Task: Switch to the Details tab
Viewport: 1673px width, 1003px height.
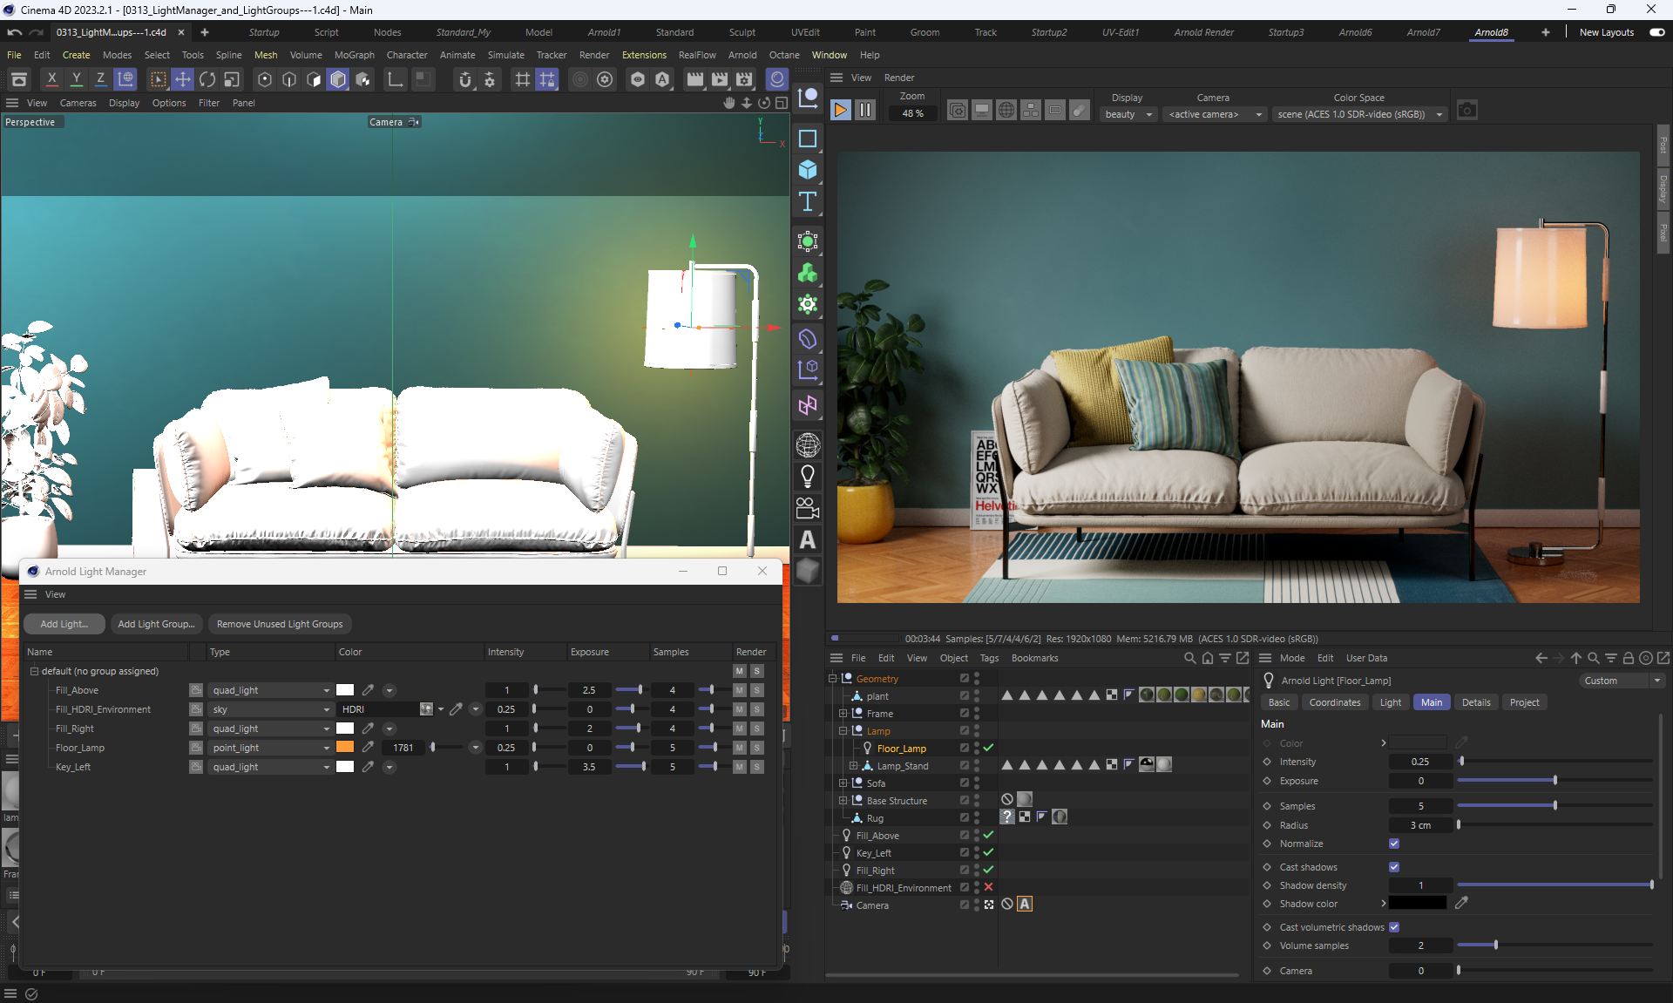Action: pyautogui.click(x=1475, y=702)
